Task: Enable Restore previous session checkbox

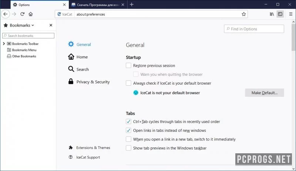Action: tap(128, 65)
